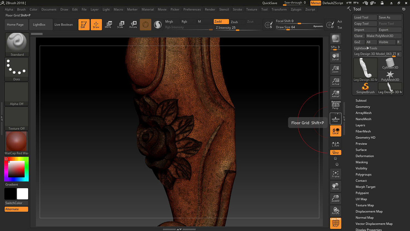
Task: Toggle PolyF line fill display
Action: 335,223
